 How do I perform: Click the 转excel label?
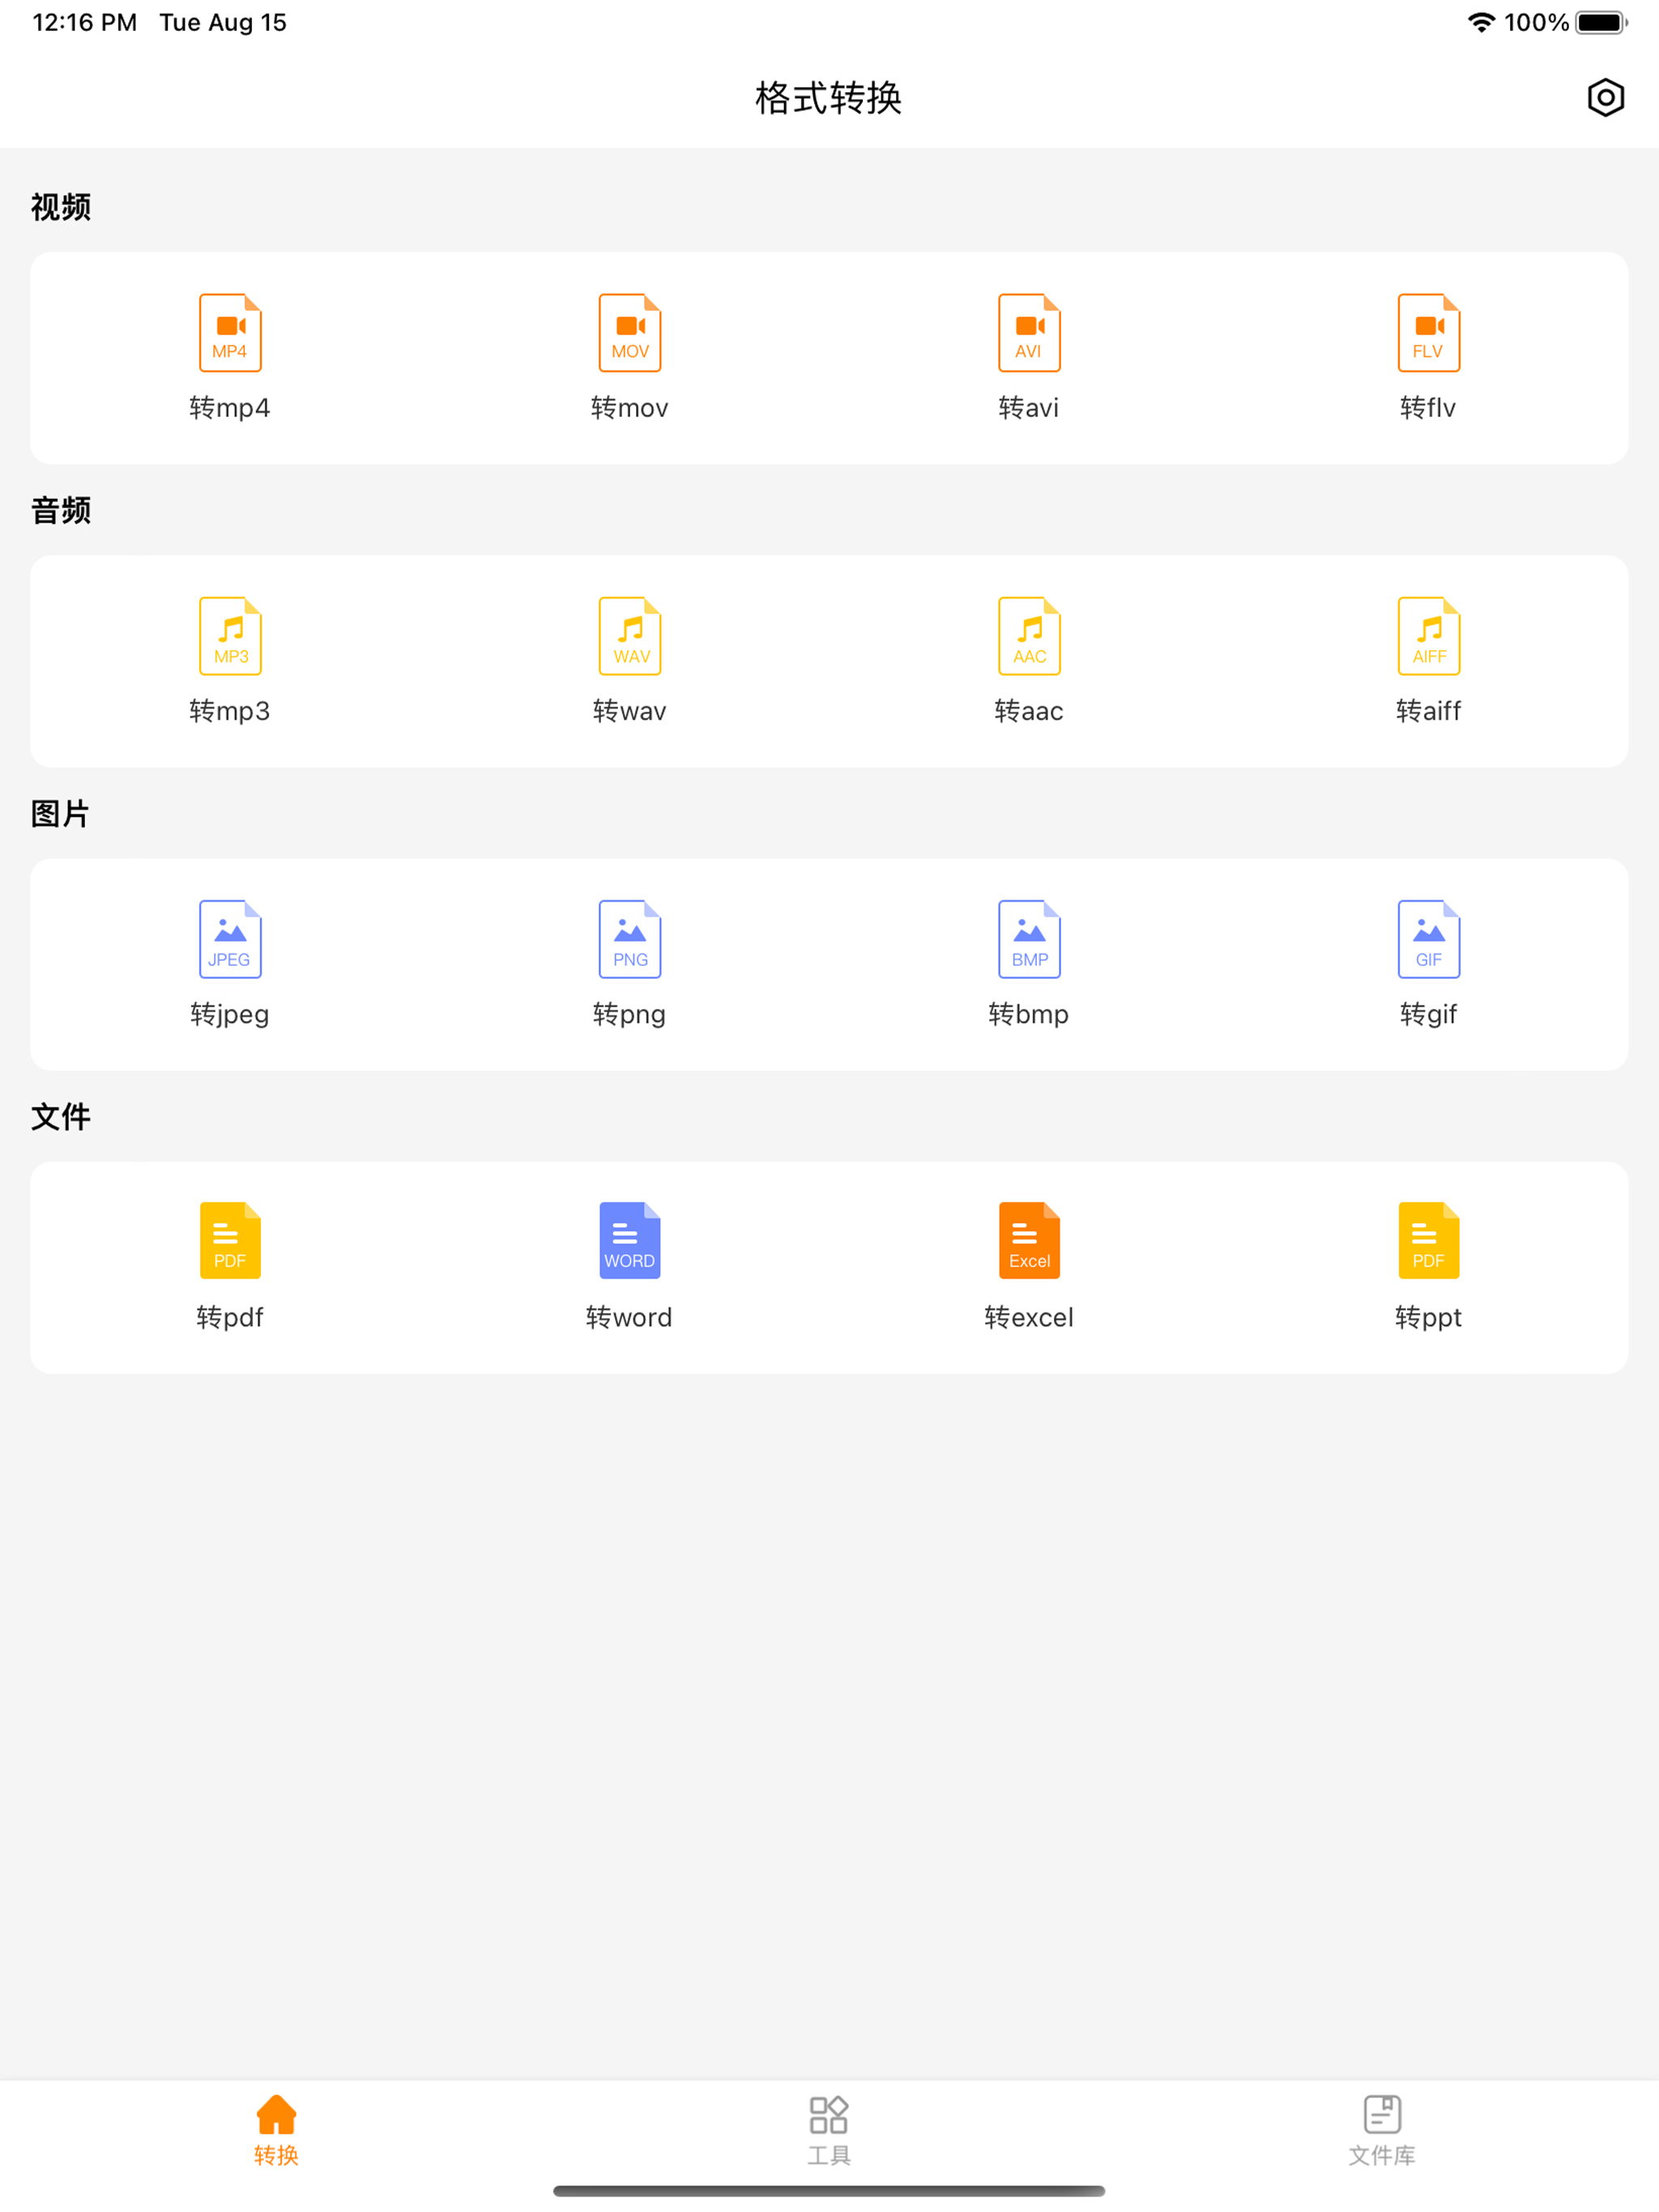coord(1029,1317)
